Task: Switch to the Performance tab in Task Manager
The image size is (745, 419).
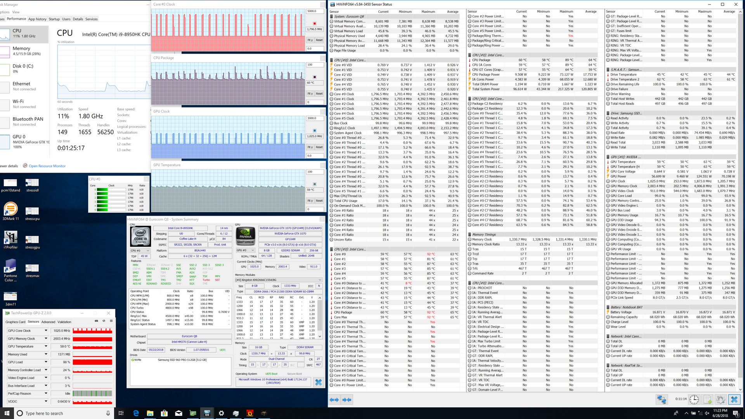Action: click(16, 19)
